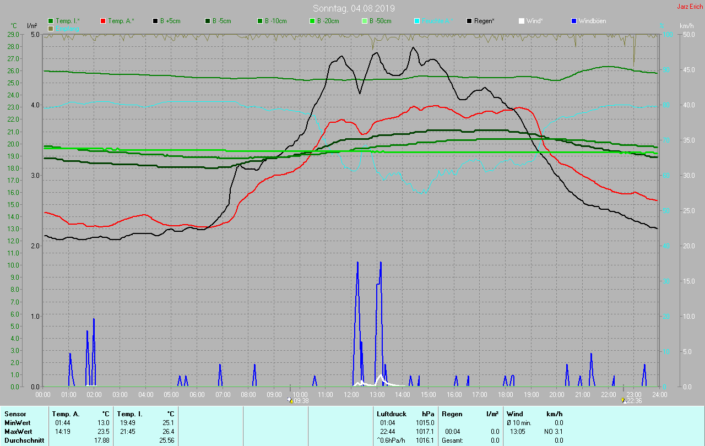705x446 pixels.
Task: Select the Luftdruck column header
Action: tap(391, 414)
